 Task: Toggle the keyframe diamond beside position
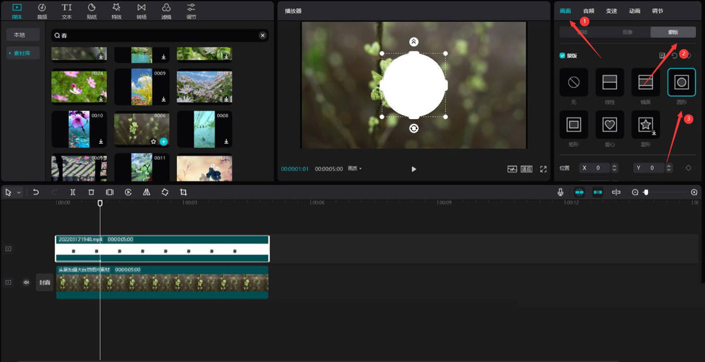click(x=688, y=168)
